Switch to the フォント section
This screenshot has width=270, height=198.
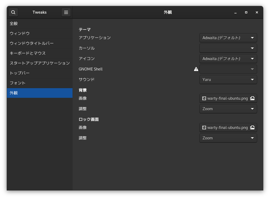40,83
